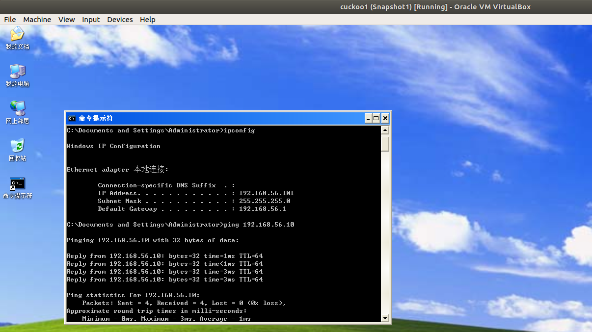Click the 'Packets: Sent = 4' line
The image size is (592, 332).
click(x=184, y=303)
